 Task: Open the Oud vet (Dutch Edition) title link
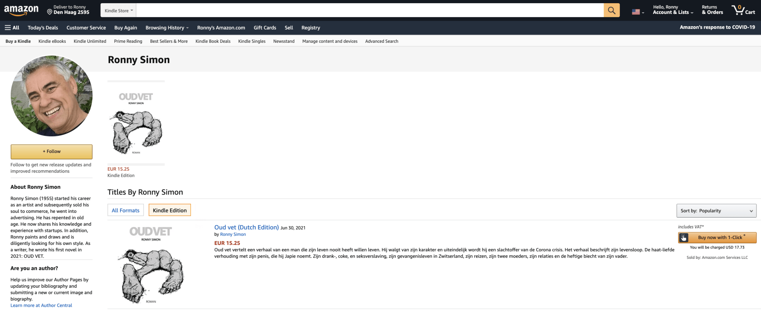[x=247, y=227]
